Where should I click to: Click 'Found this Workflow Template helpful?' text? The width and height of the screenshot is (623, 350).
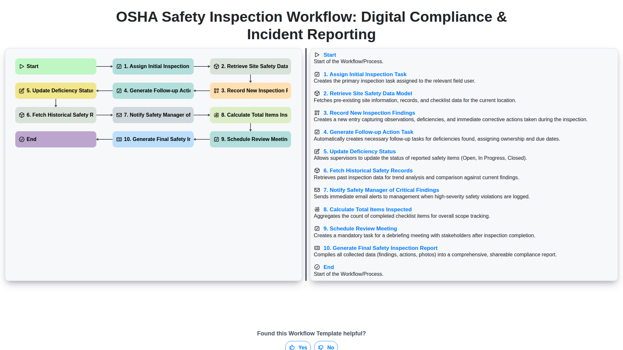(x=311, y=333)
